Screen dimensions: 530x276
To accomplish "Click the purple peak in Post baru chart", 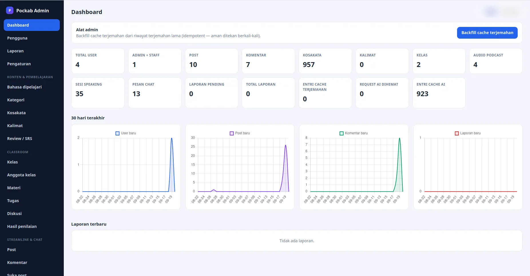I will (x=285, y=145).
